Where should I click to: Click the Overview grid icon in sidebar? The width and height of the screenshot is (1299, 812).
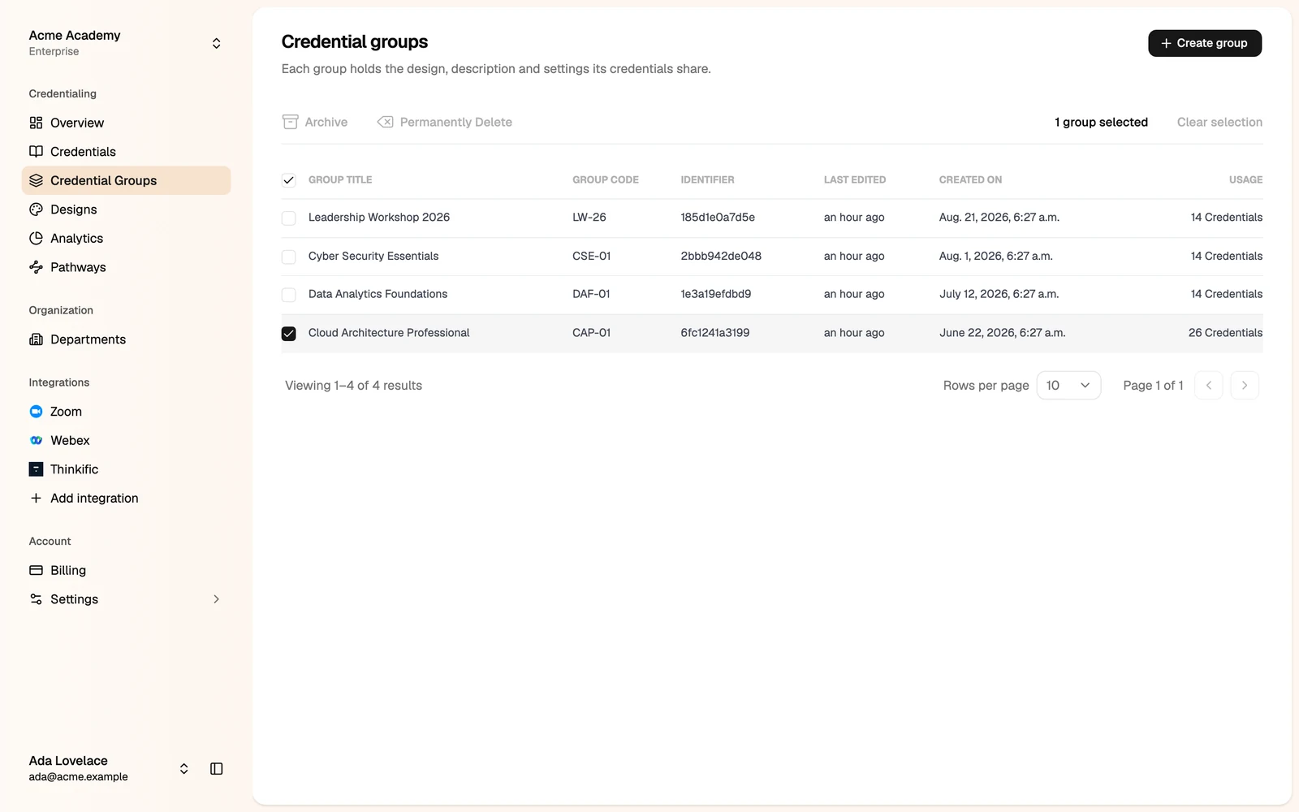tap(36, 123)
